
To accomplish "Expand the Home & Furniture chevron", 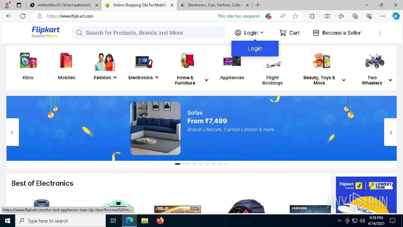I will pos(207,80).
